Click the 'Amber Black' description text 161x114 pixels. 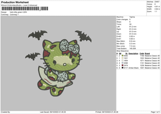[133, 68]
